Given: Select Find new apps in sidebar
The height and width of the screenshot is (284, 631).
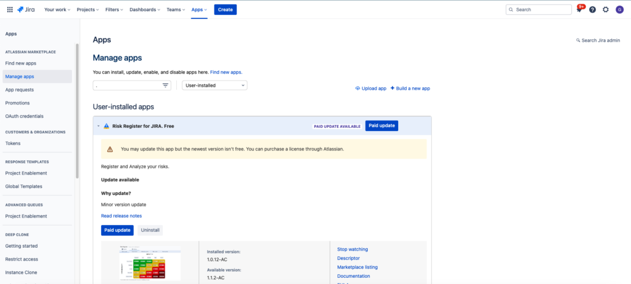Looking at the screenshot, I should (x=22, y=63).
